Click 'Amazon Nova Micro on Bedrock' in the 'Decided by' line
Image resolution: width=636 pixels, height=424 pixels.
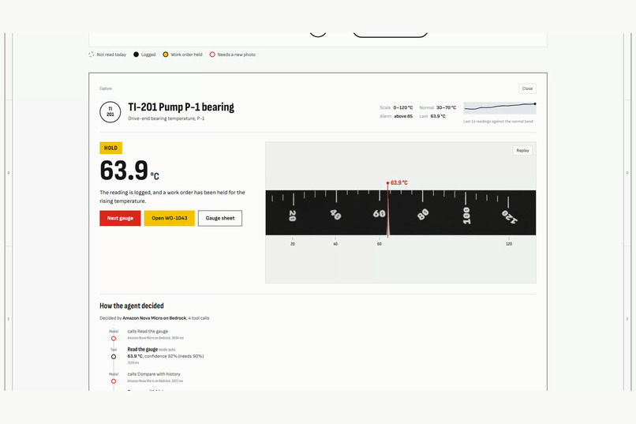[155, 318]
